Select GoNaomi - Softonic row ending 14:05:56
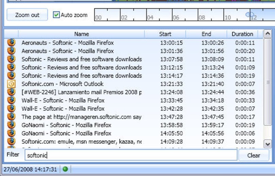The width and height of the screenshot is (275, 176). click(134, 133)
